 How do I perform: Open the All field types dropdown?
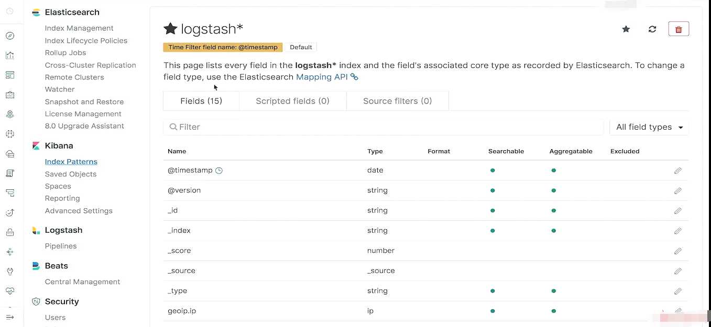649,127
